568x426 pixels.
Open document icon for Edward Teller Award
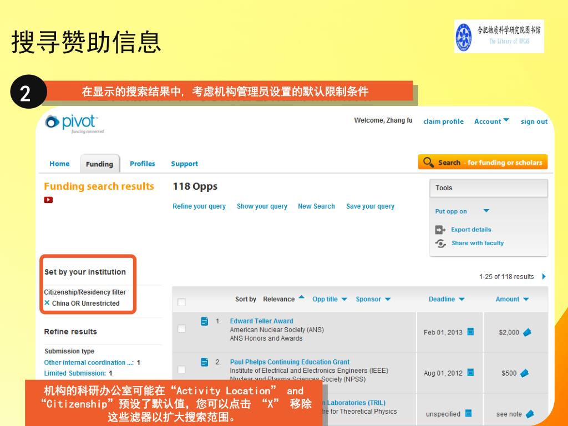click(x=205, y=321)
